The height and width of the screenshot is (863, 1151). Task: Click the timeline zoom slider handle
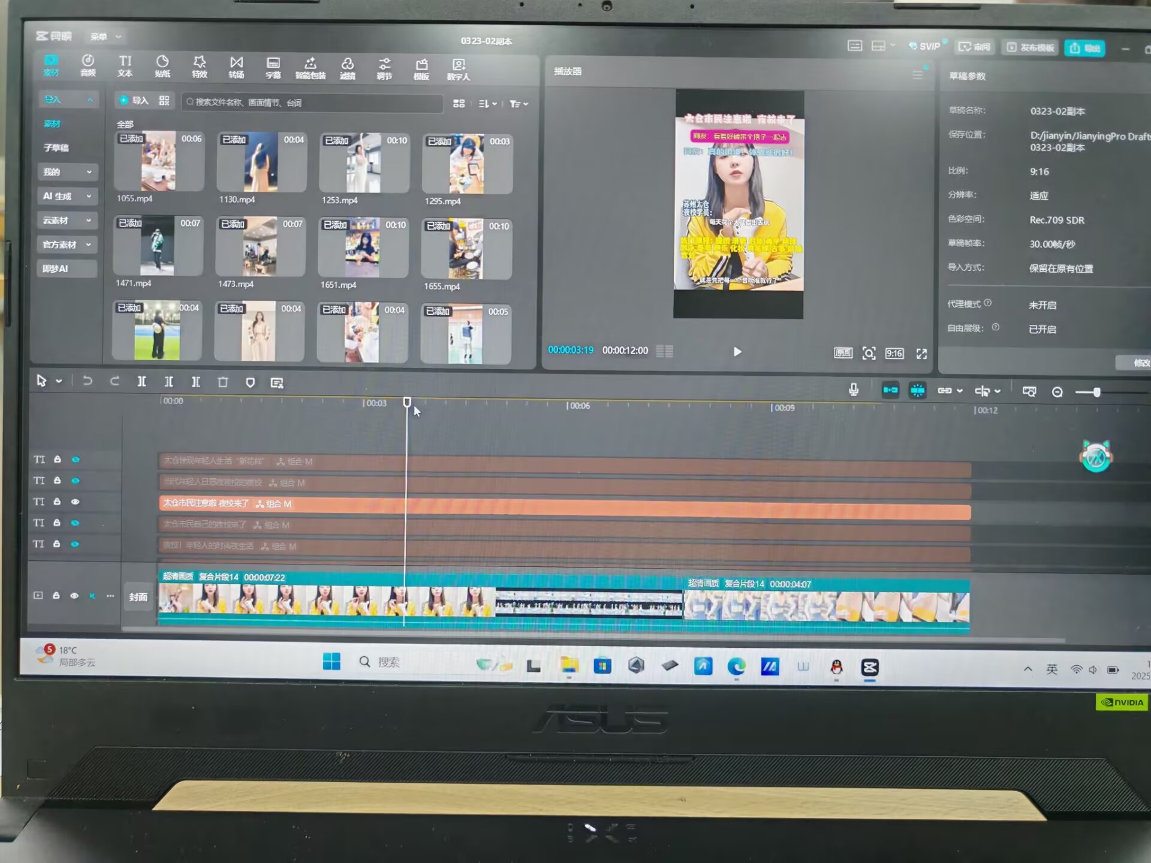(1096, 392)
